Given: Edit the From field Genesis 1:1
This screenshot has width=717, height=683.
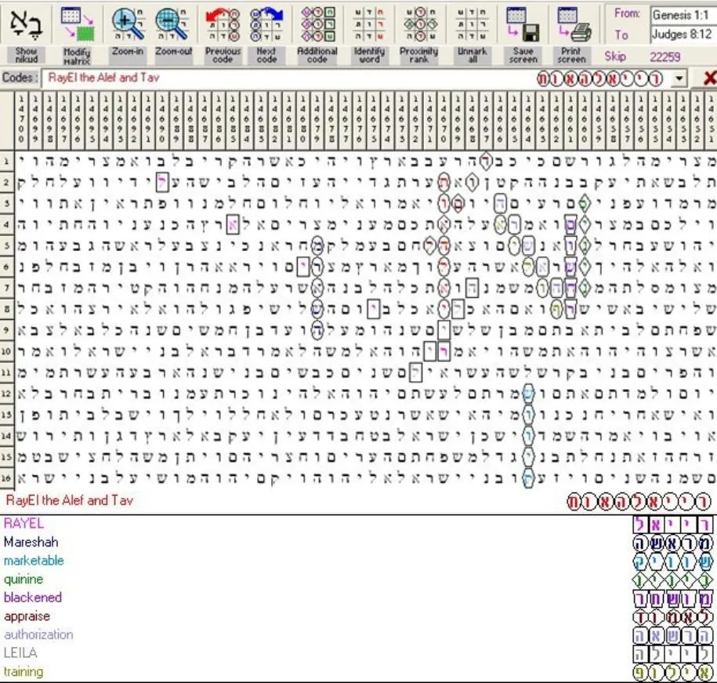Looking at the screenshot, I should [x=683, y=15].
